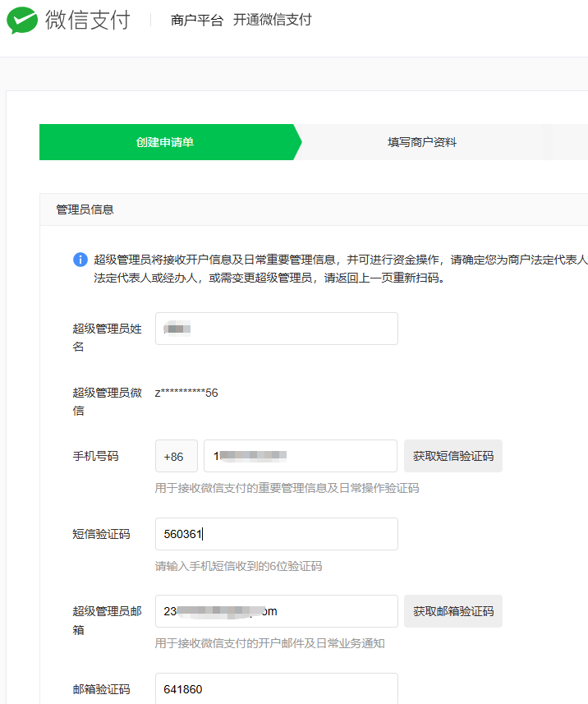Click the blue info icon beside the notice

pos(80,260)
